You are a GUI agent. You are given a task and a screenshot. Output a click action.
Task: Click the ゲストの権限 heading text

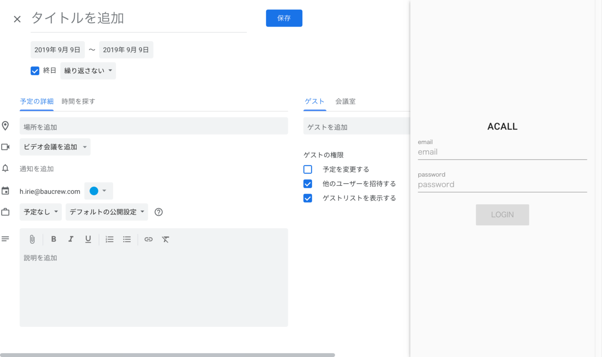pos(324,155)
